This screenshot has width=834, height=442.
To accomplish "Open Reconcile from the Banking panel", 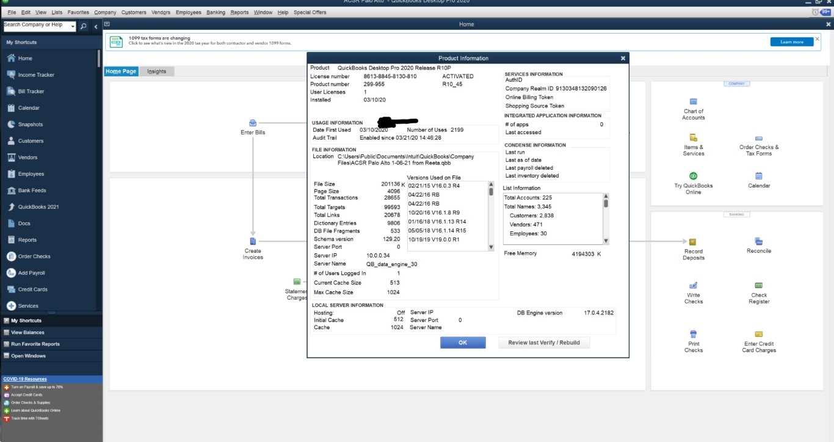I will pyautogui.click(x=759, y=242).
